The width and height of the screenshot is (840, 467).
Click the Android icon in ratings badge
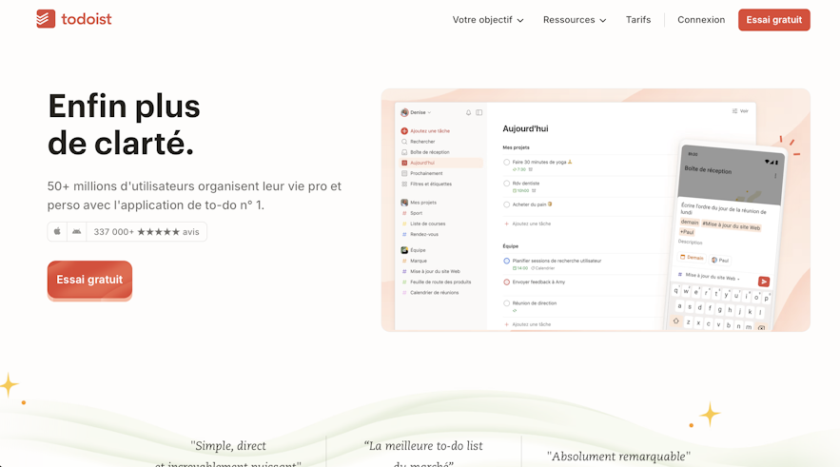[x=77, y=231]
